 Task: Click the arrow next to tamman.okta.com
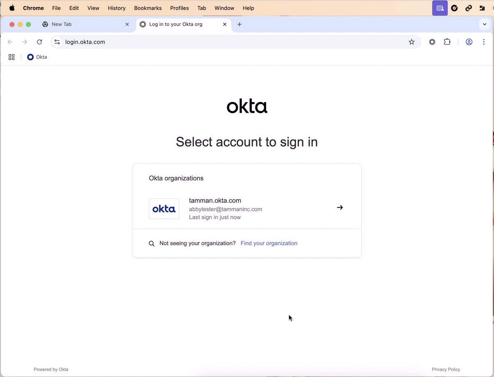click(x=340, y=207)
